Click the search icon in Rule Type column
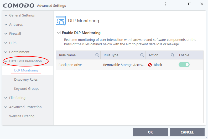Image resolution: width=208 pixels, height=139 pixels. pos(142,55)
